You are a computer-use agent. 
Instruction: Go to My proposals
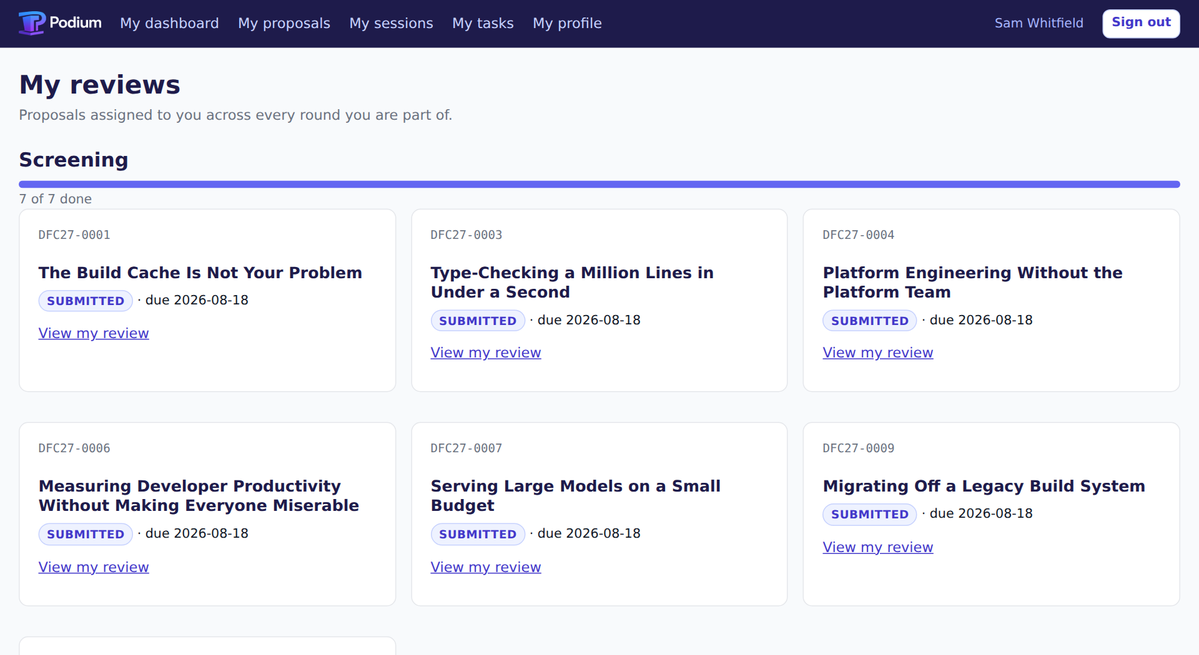click(x=284, y=23)
